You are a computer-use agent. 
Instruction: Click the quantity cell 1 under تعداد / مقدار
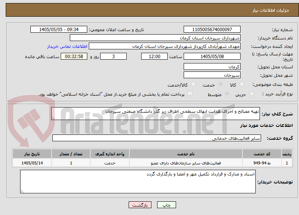71,163
